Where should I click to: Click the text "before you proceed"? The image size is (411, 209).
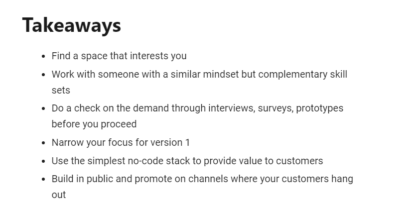point(94,124)
